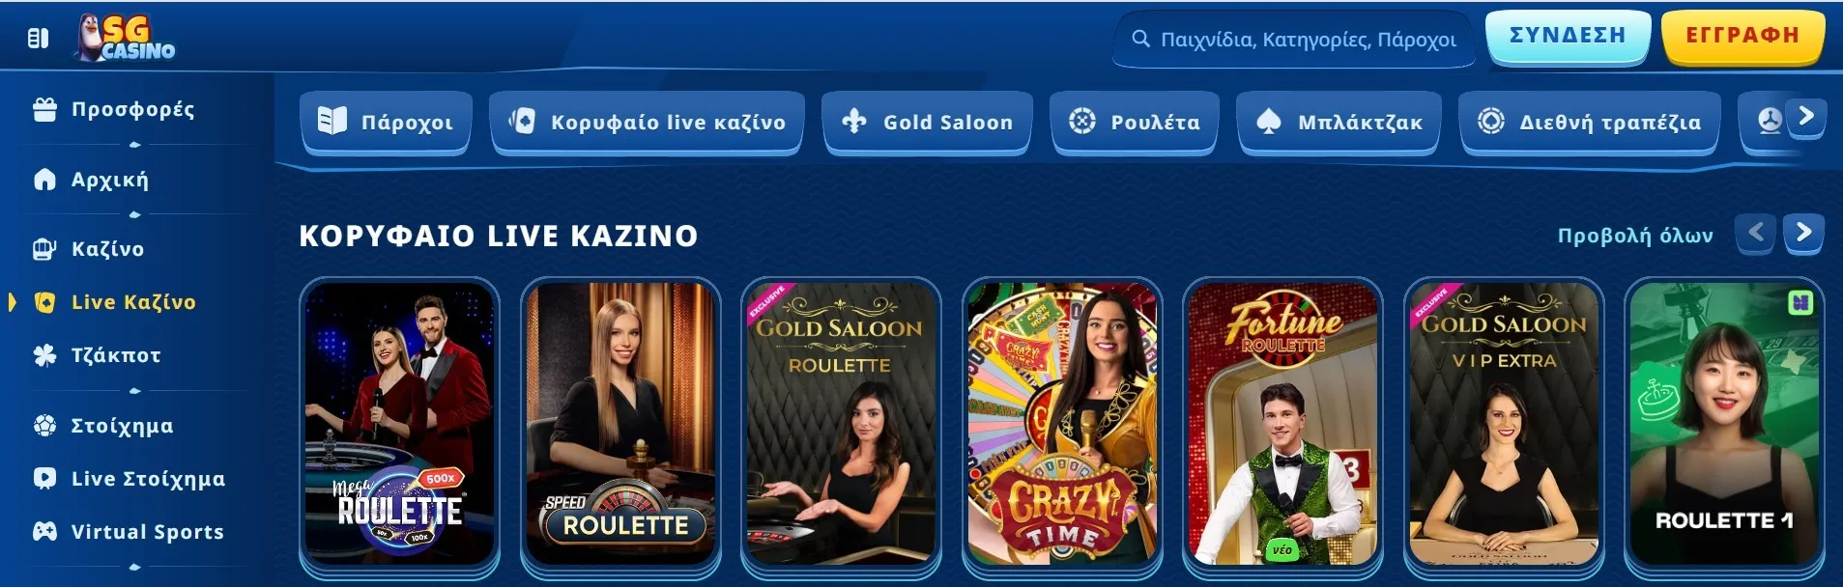
Task: Click the ΣΥΝΔΕΣΗ login button
Action: [x=1568, y=37]
